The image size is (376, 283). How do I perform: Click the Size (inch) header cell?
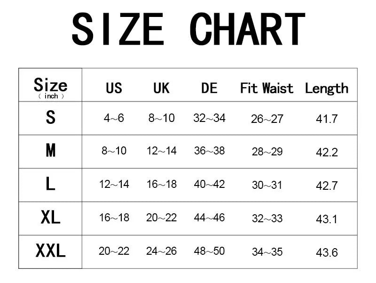pos(50,87)
